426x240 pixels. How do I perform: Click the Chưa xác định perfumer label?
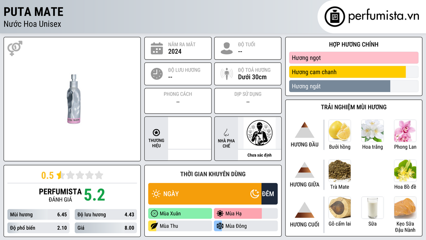click(260, 155)
